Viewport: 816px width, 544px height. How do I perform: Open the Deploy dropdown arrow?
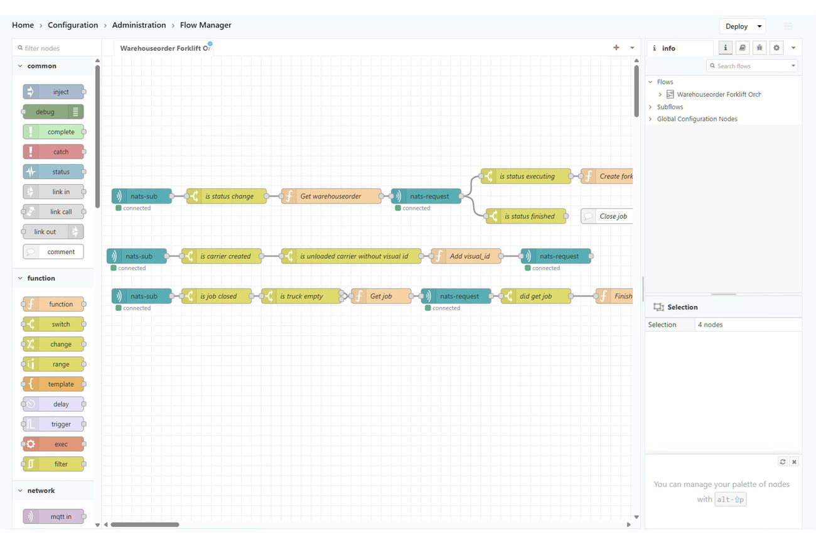click(x=760, y=26)
